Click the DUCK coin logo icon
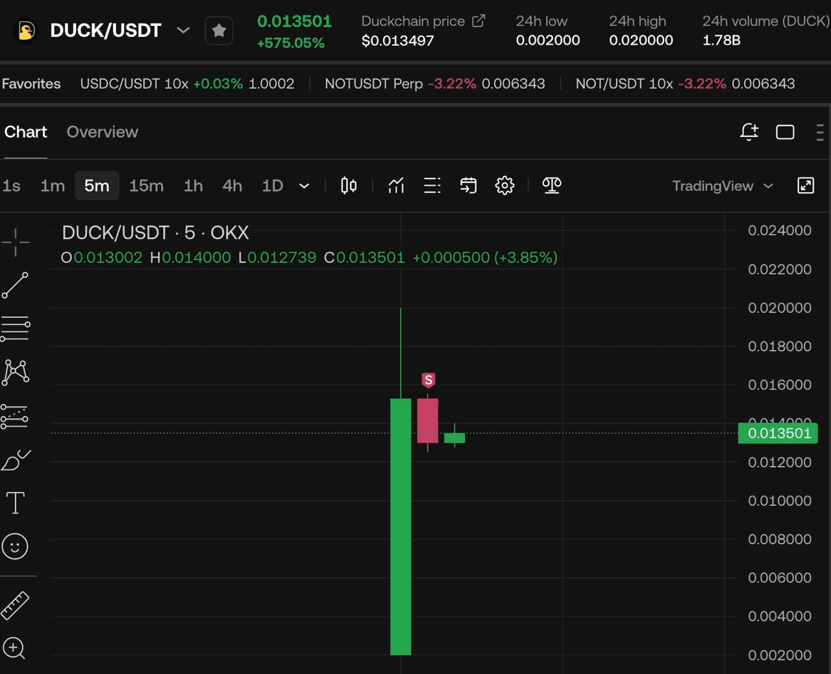The height and width of the screenshot is (674, 831). [x=26, y=31]
